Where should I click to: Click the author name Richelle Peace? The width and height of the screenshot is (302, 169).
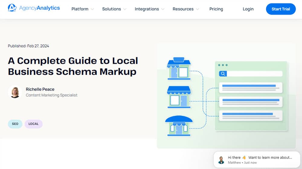(40, 89)
